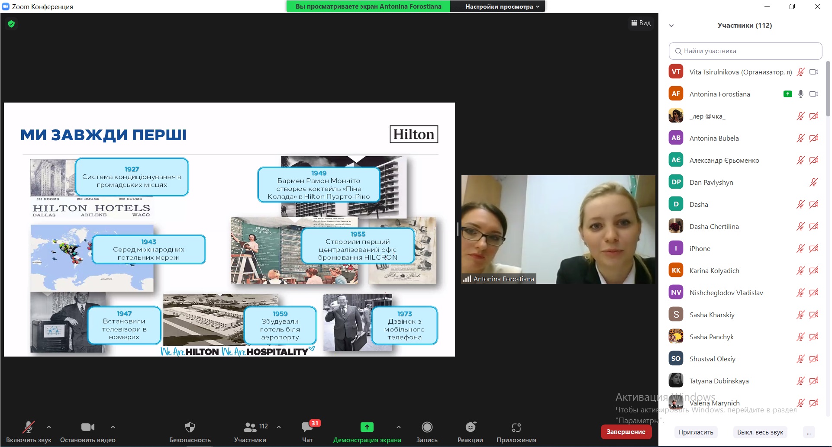Start Демонстрация экрана screen sharing
The width and height of the screenshot is (832, 447).
coord(367,432)
